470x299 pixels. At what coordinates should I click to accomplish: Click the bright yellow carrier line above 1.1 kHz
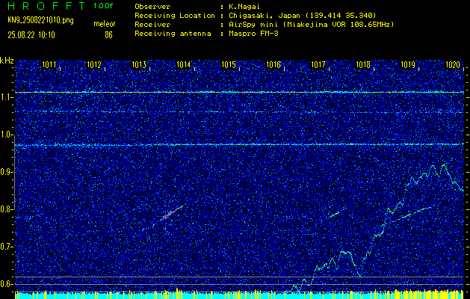coord(239,93)
